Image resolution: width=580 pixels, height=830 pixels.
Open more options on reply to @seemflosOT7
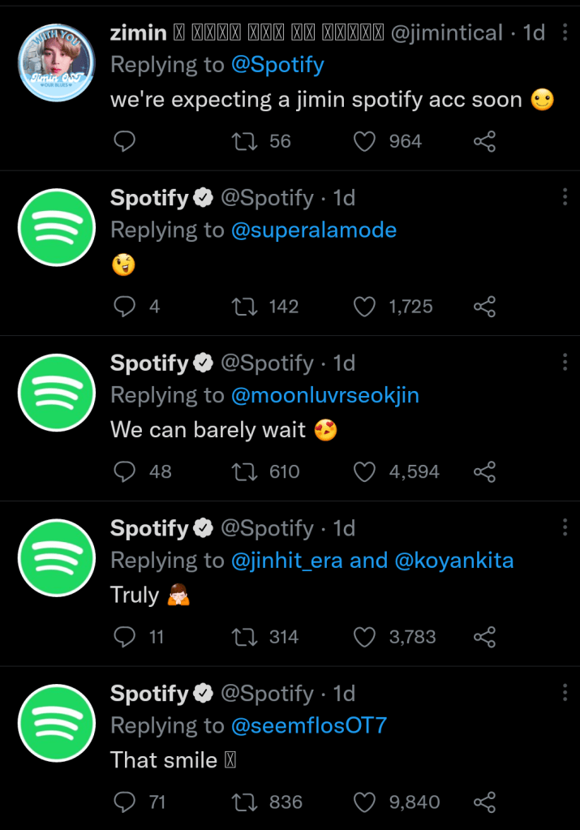(565, 694)
